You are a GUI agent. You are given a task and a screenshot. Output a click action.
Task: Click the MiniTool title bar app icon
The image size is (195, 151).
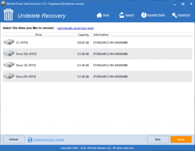pyautogui.click(x=3, y=4)
